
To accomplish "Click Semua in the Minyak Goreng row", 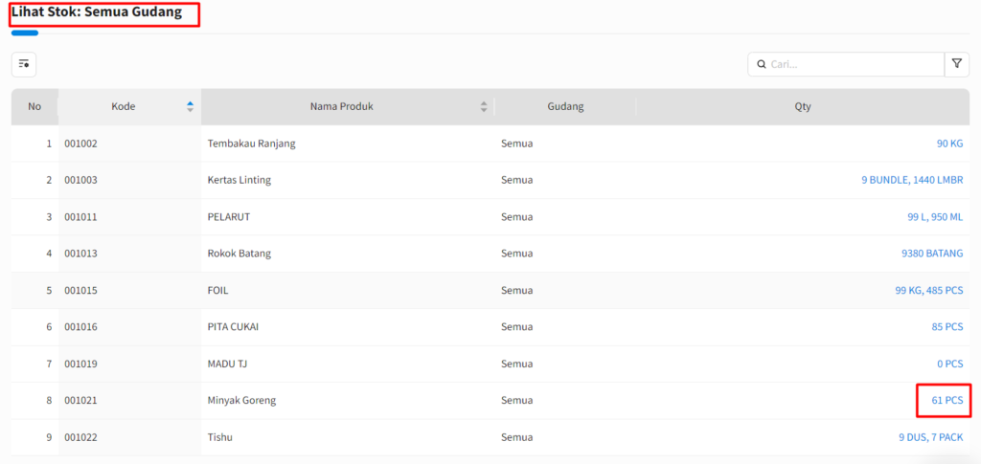I will click(516, 401).
